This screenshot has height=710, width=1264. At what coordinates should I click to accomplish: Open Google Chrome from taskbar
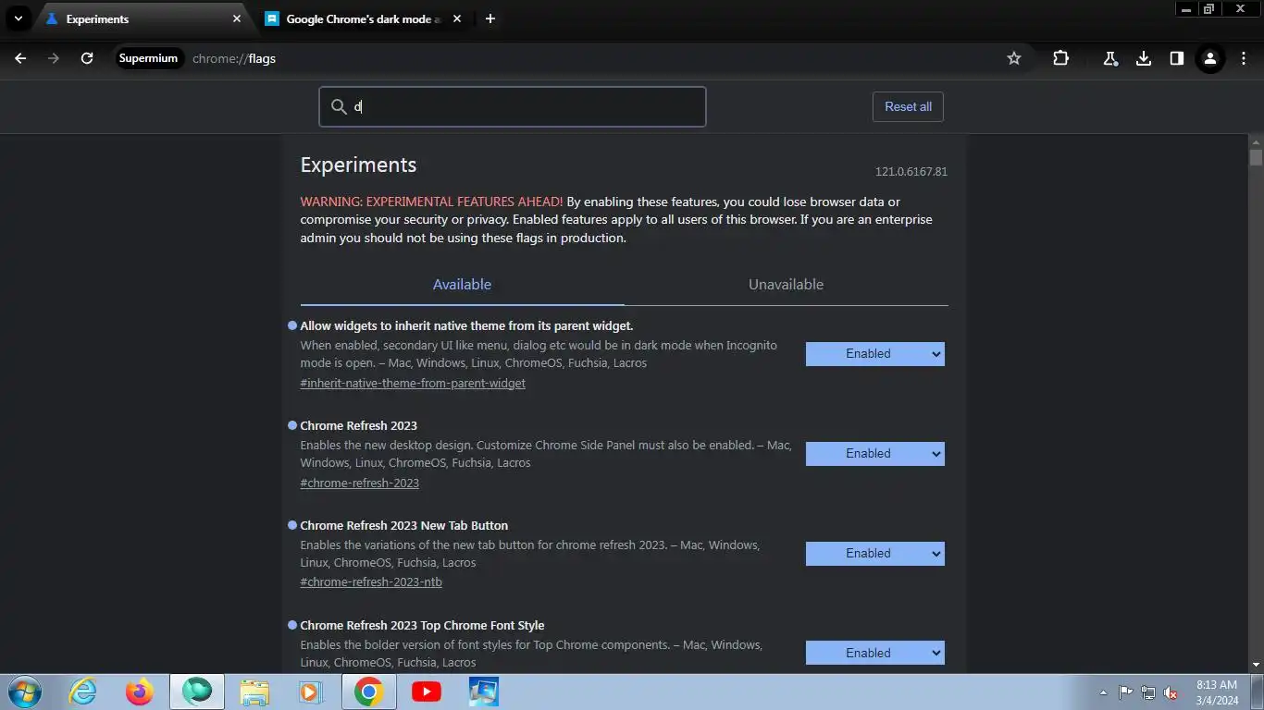(x=368, y=692)
